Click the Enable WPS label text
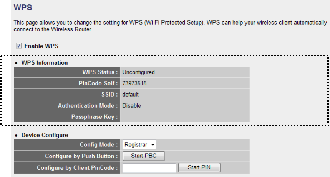The height and width of the screenshot is (177, 330). coord(41,46)
